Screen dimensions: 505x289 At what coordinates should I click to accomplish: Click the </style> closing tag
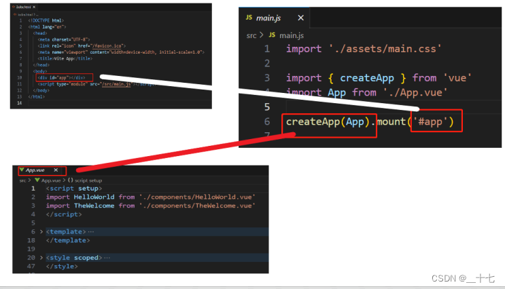click(62, 267)
